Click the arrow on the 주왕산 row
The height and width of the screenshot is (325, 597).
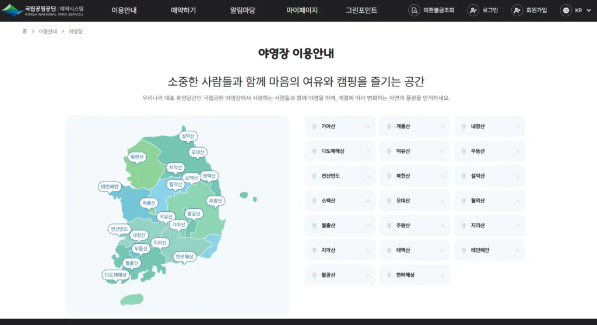(x=443, y=226)
